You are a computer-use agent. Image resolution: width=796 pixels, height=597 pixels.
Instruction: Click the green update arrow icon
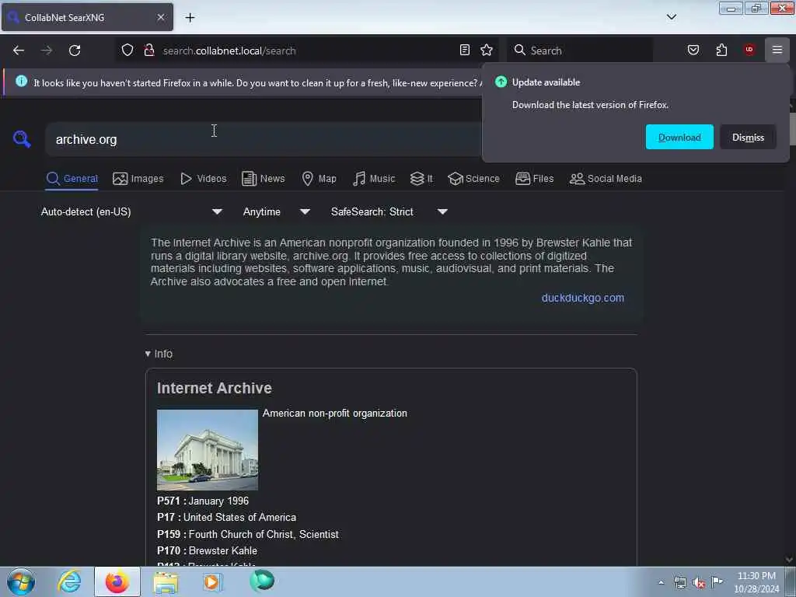[x=501, y=82]
